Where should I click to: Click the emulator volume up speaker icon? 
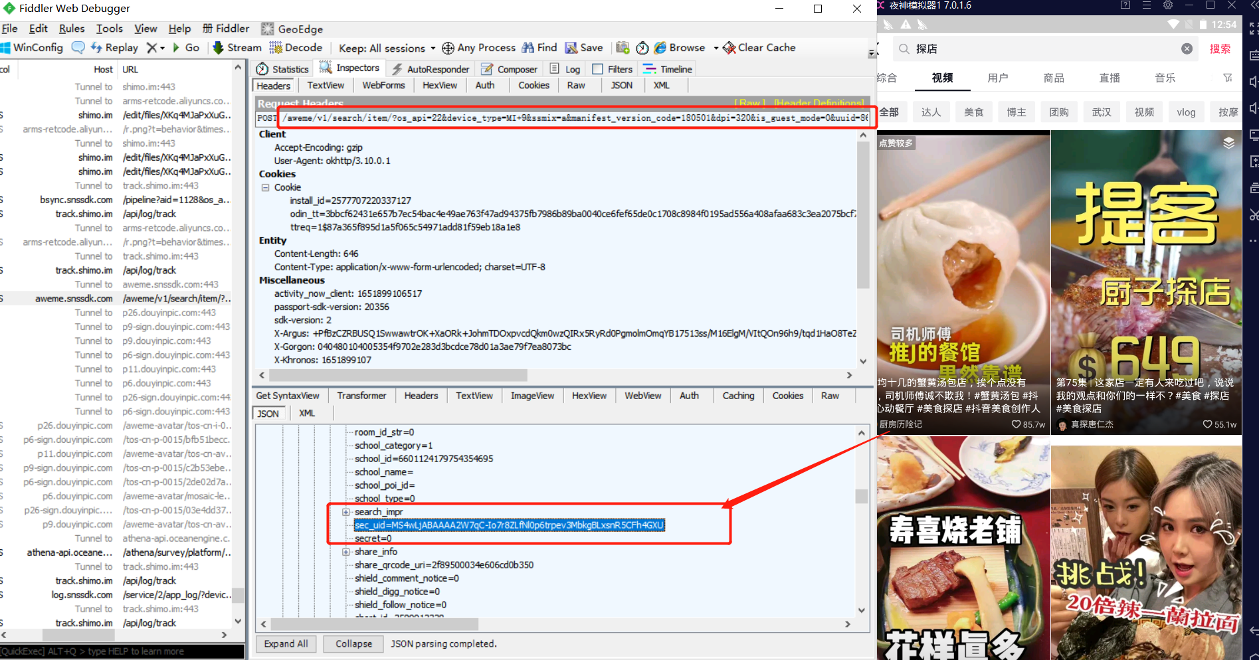[1253, 81]
